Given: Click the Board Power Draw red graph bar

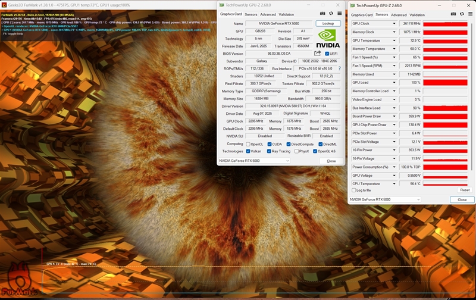Looking at the screenshot, I should [445, 116].
